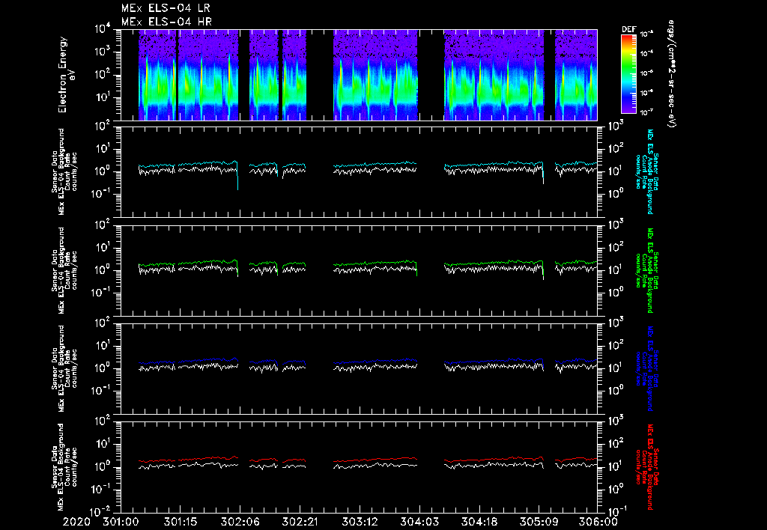The width and height of the screenshot is (767, 530).
Task: Click the '302:06' time axis label
Action: (x=240, y=522)
